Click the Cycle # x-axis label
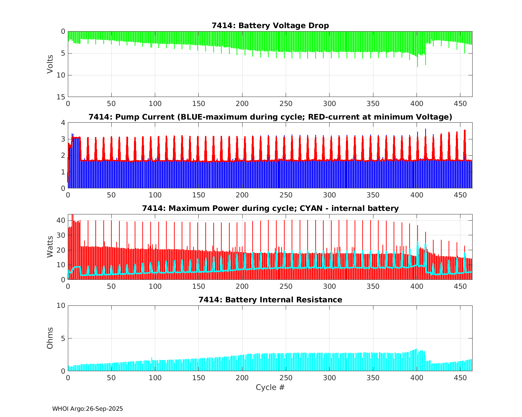Image resolution: width=522 pixels, height=417 pixels. click(270, 387)
